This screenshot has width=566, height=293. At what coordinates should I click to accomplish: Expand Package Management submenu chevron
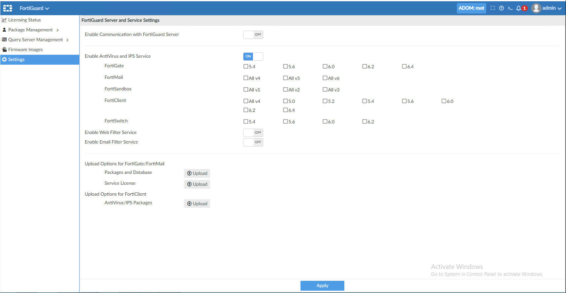(58, 30)
